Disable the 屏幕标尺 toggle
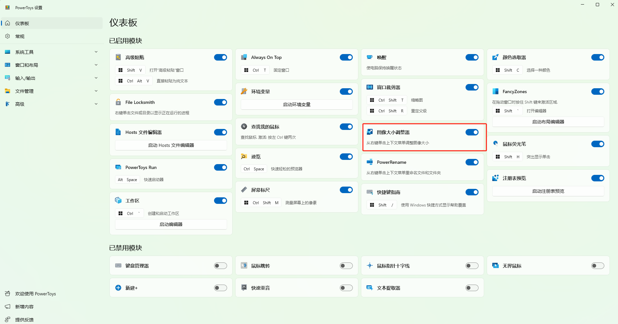The width and height of the screenshot is (618, 324). point(346,190)
